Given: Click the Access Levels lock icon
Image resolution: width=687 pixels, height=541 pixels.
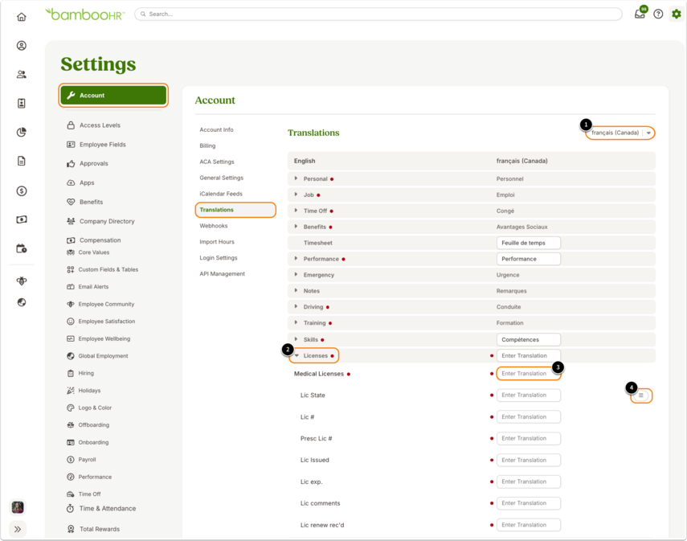Looking at the screenshot, I should pyautogui.click(x=71, y=125).
